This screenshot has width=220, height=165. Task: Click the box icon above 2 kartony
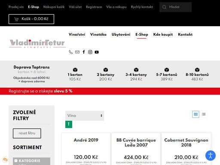coord(106,70)
